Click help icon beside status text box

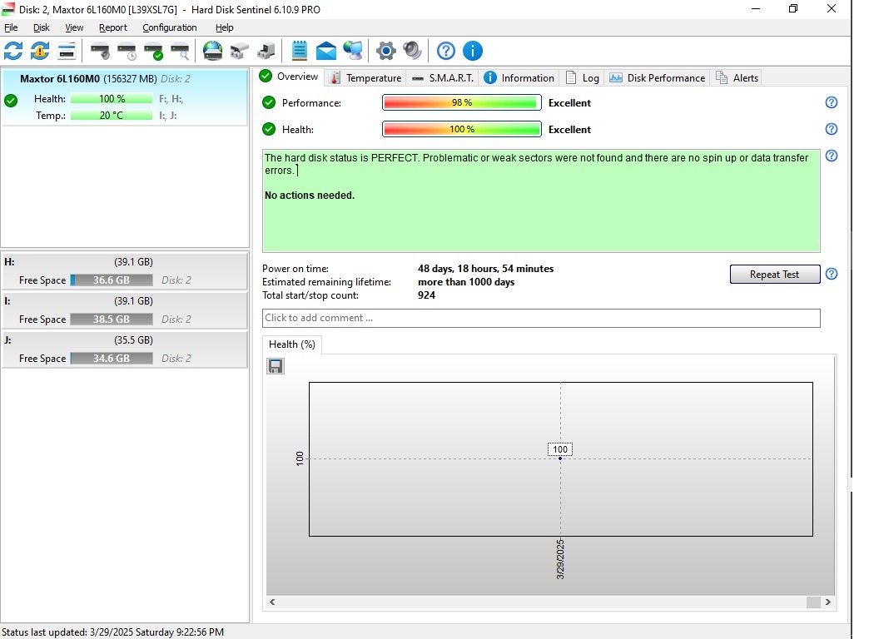click(x=832, y=156)
